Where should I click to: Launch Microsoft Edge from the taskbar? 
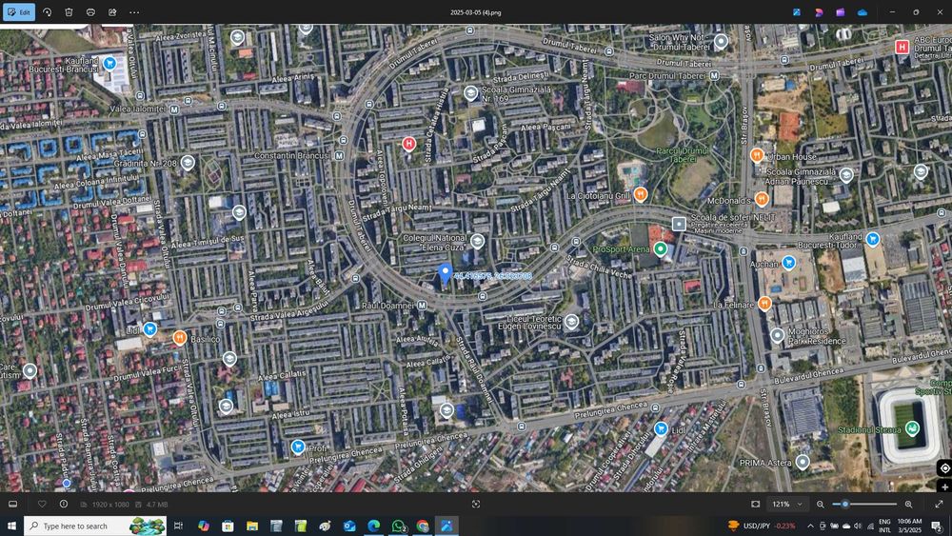pyautogui.click(x=373, y=526)
